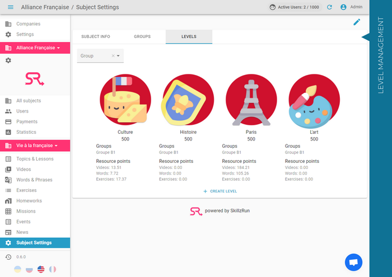Switch to the Subject Info tab
Viewport: 392px width, 277px height.
(96, 36)
